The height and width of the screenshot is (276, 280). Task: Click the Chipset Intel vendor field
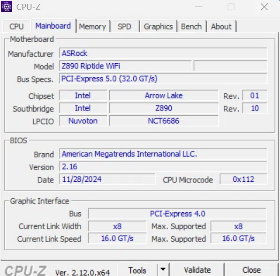point(83,96)
